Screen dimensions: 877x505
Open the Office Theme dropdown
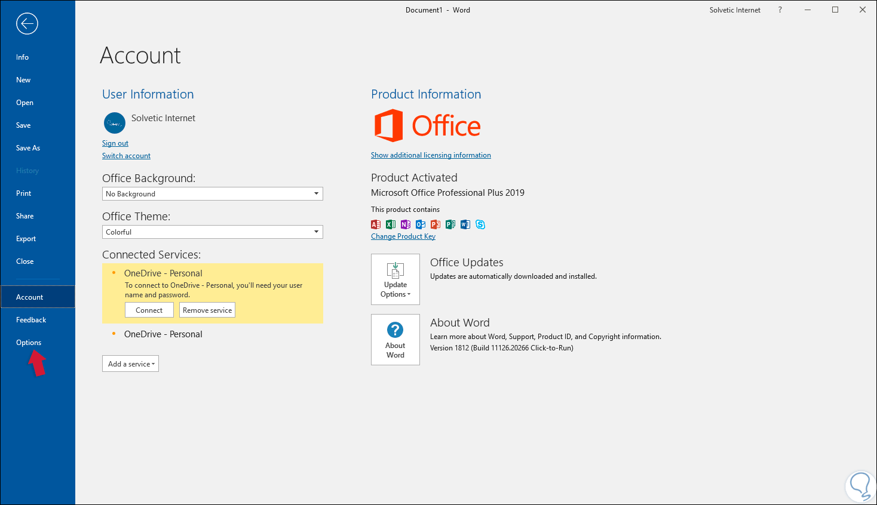tap(213, 232)
